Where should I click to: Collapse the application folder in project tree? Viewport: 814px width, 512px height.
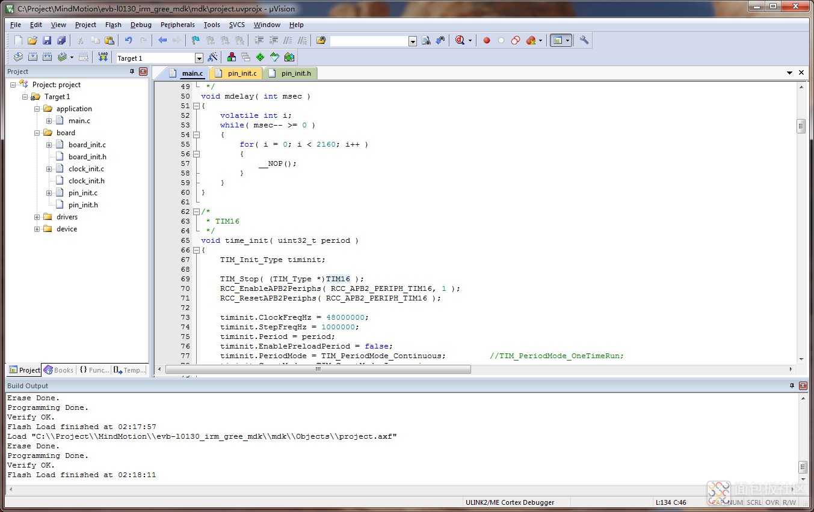(x=37, y=109)
